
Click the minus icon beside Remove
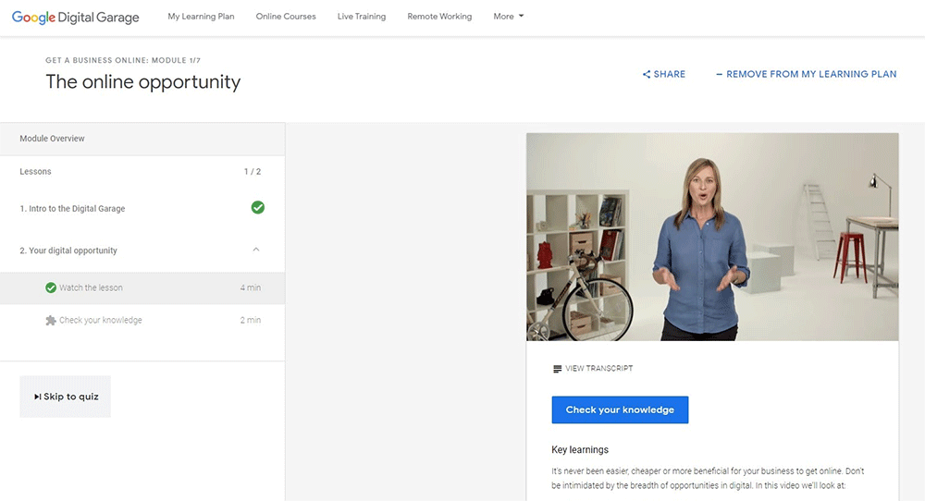point(719,74)
